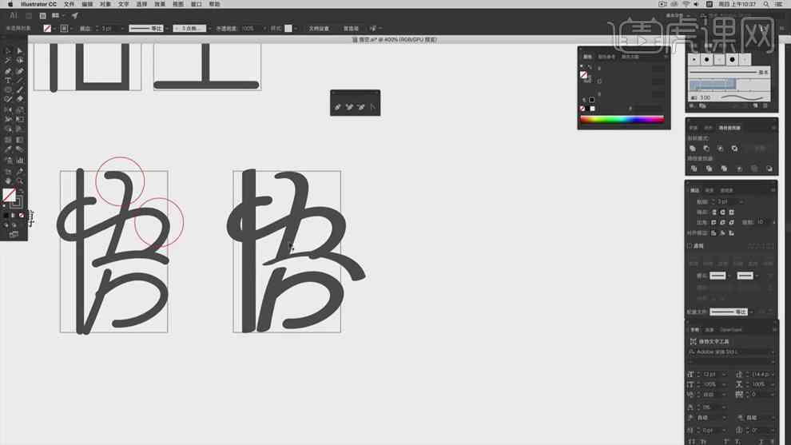
Task: Switch to the 对齐 tab
Action: [x=708, y=128]
